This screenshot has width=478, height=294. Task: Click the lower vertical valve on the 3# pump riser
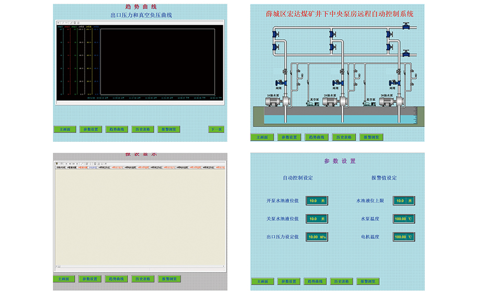click(x=390, y=47)
